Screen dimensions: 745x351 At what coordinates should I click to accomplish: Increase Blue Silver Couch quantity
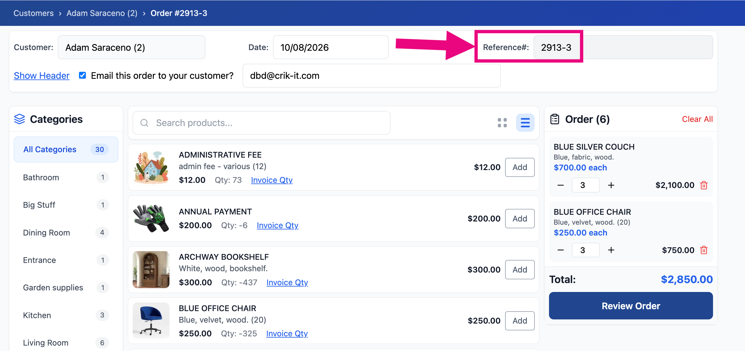[611, 185]
